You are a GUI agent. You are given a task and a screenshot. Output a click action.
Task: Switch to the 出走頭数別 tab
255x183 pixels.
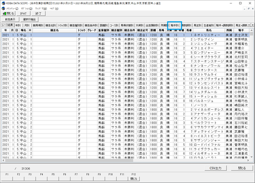tap(152, 25)
